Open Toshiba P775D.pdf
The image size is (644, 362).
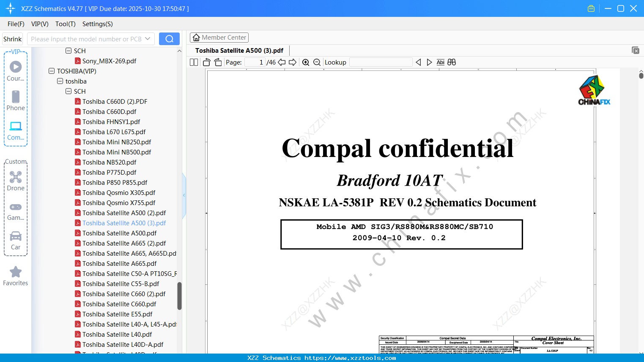pos(109,172)
